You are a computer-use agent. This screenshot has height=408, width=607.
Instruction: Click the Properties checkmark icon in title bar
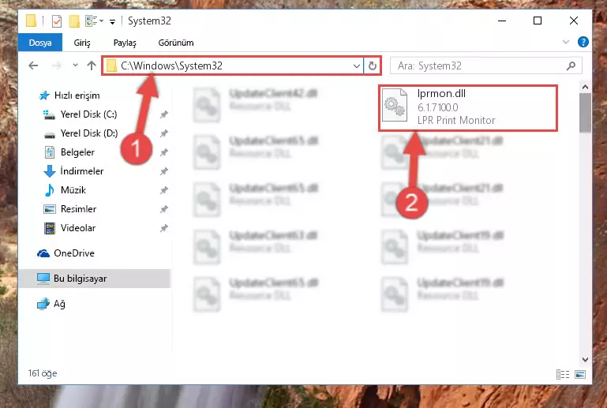click(x=57, y=21)
